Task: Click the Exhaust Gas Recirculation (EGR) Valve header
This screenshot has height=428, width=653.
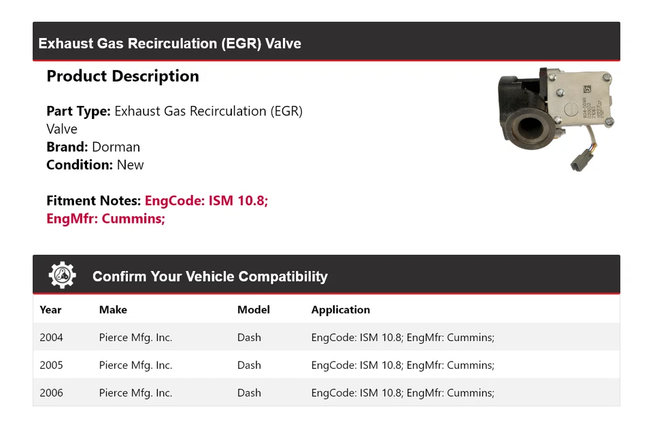Action: pos(169,43)
